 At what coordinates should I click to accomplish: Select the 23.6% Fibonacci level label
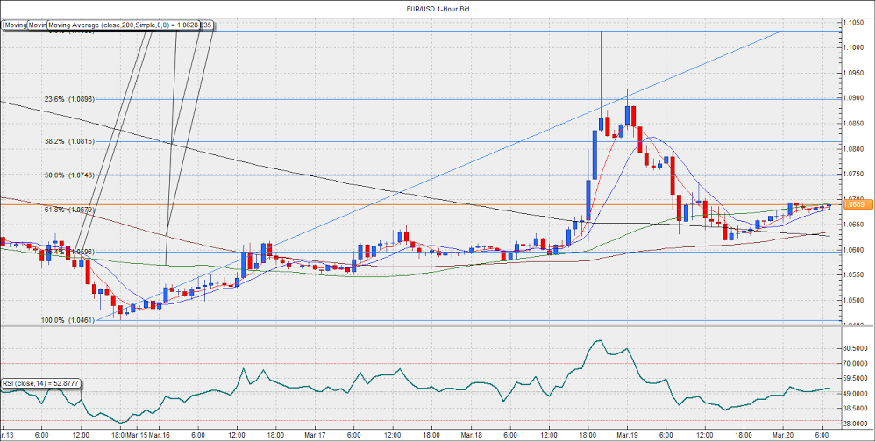click(x=69, y=100)
